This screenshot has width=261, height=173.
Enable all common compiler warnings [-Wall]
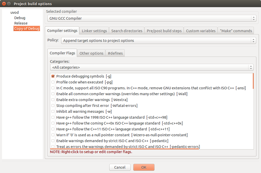[x=53, y=94]
